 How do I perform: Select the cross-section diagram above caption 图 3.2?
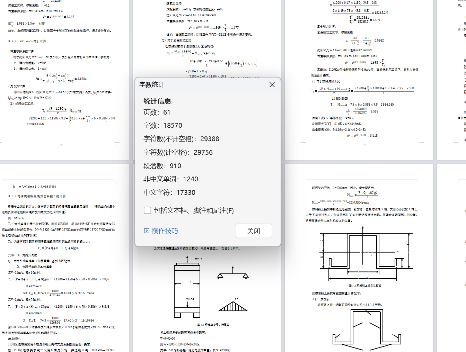(x=366, y=254)
